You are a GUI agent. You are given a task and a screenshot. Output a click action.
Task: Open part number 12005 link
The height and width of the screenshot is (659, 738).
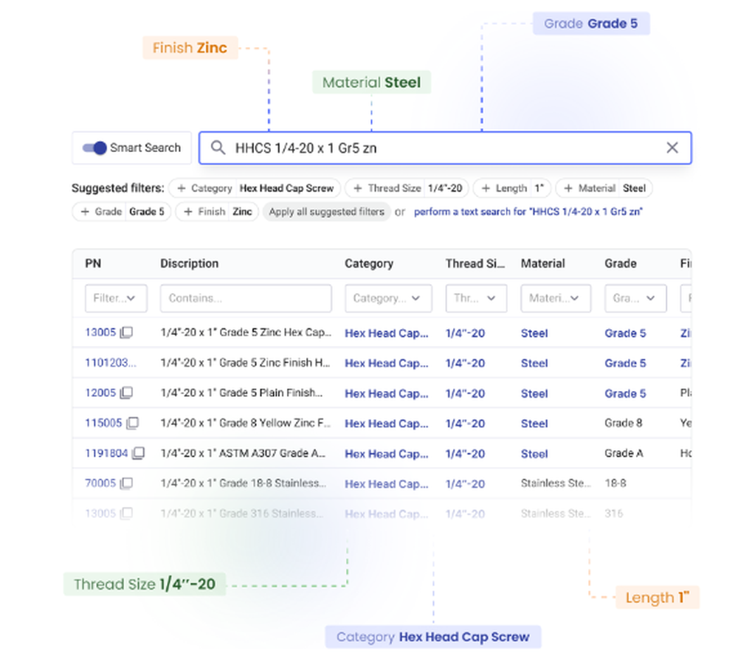[x=100, y=393]
